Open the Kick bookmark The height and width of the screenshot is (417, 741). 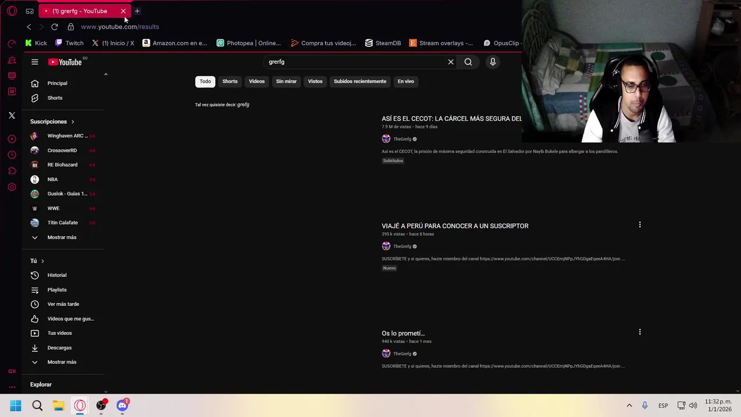(x=36, y=43)
